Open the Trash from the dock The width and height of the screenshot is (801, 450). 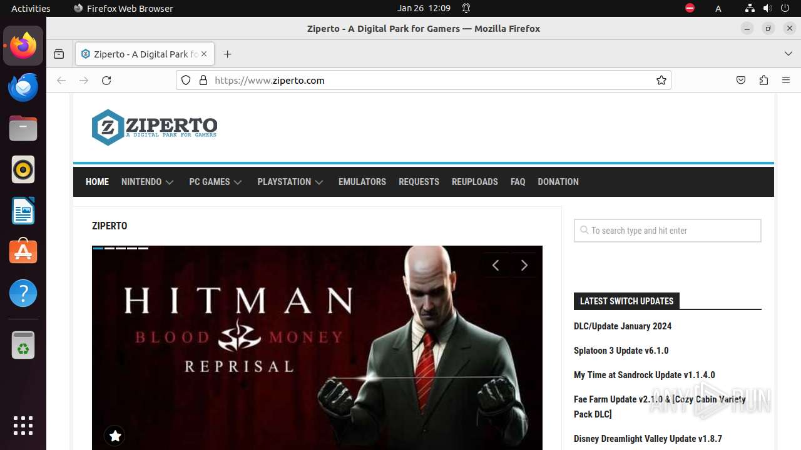tap(23, 346)
